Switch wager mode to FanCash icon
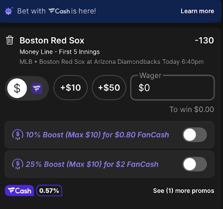223x209 pixels. pyautogui.click(x=37, y=88)
